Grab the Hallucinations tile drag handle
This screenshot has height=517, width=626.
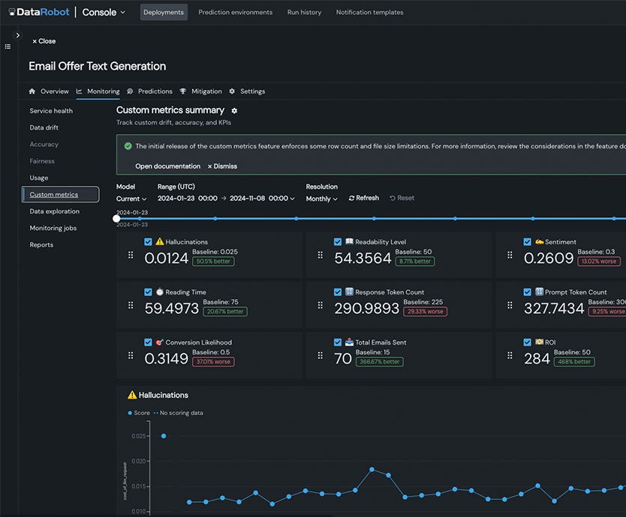[x=131, y=255]
